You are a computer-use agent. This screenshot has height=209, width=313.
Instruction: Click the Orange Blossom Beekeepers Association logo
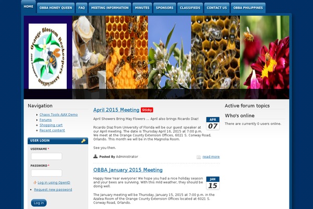click(x=47, y=56)
